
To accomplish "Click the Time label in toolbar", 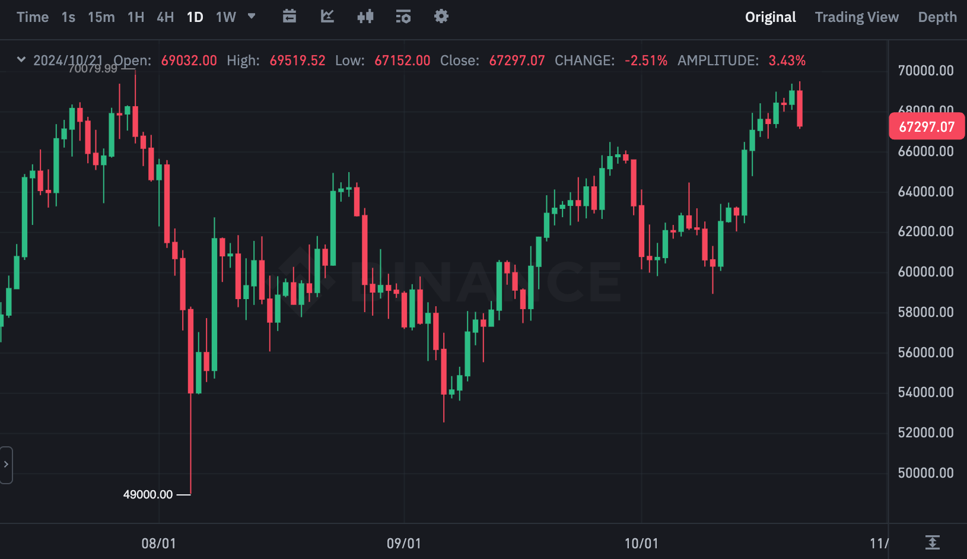I will pyautogui.click(x=33, y=17).
